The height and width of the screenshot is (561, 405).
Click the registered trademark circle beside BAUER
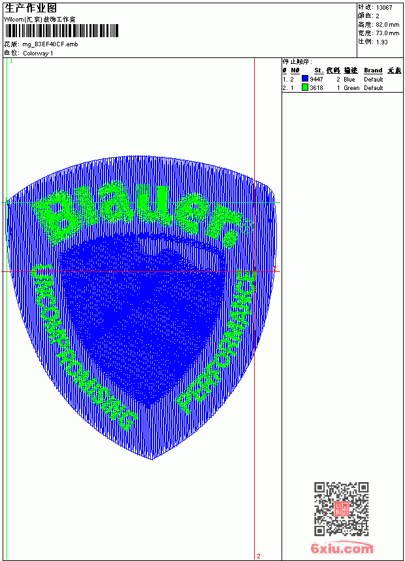pos(247,226)
